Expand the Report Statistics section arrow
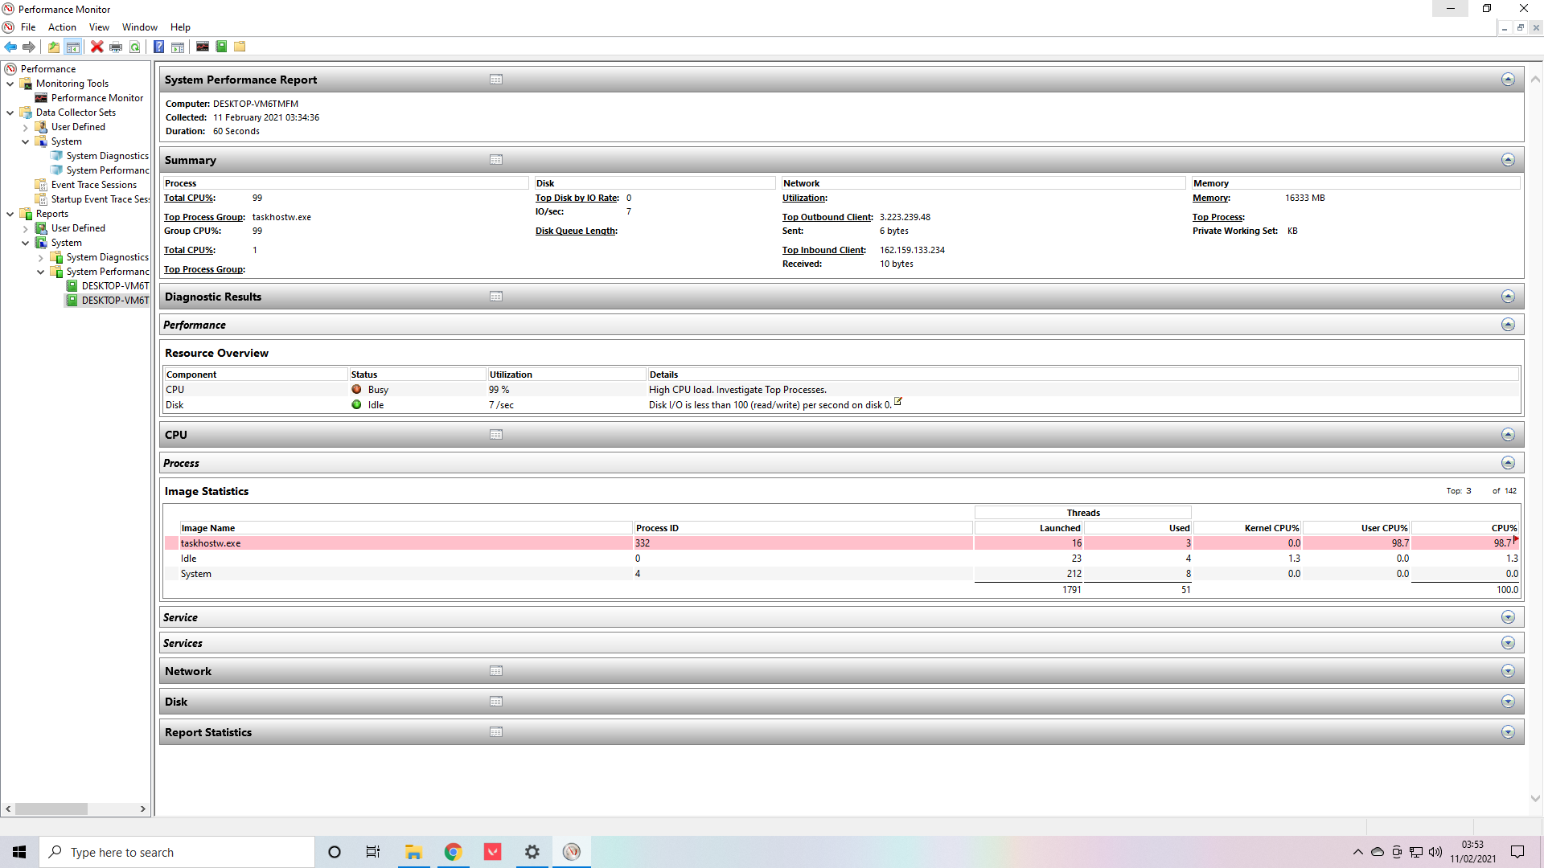Screen dimensions: 1544x868 (1508, 732)
